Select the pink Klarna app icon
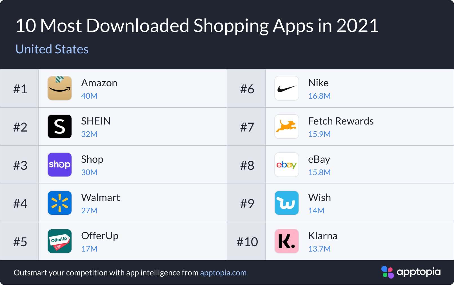Screen dimensions: 454x285 tap(287, 241)
